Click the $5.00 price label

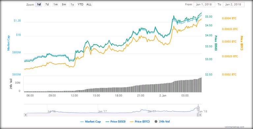(209, 16)
